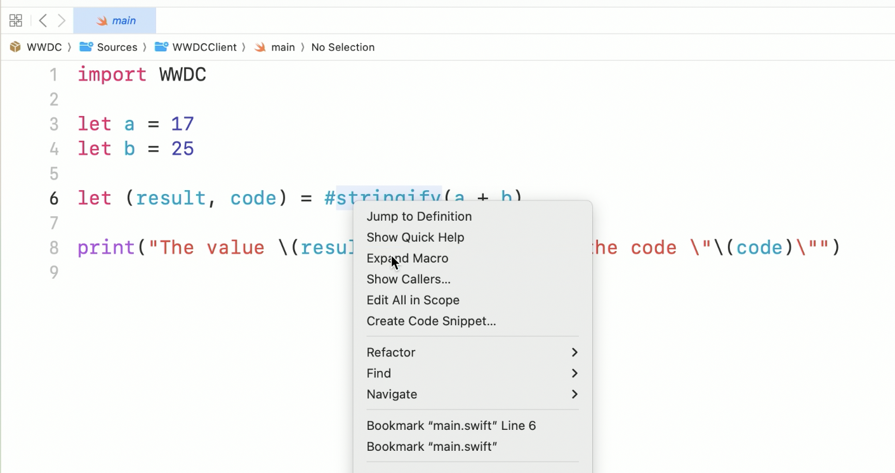Click line number 6 in gutter

(x=54, y=198)
